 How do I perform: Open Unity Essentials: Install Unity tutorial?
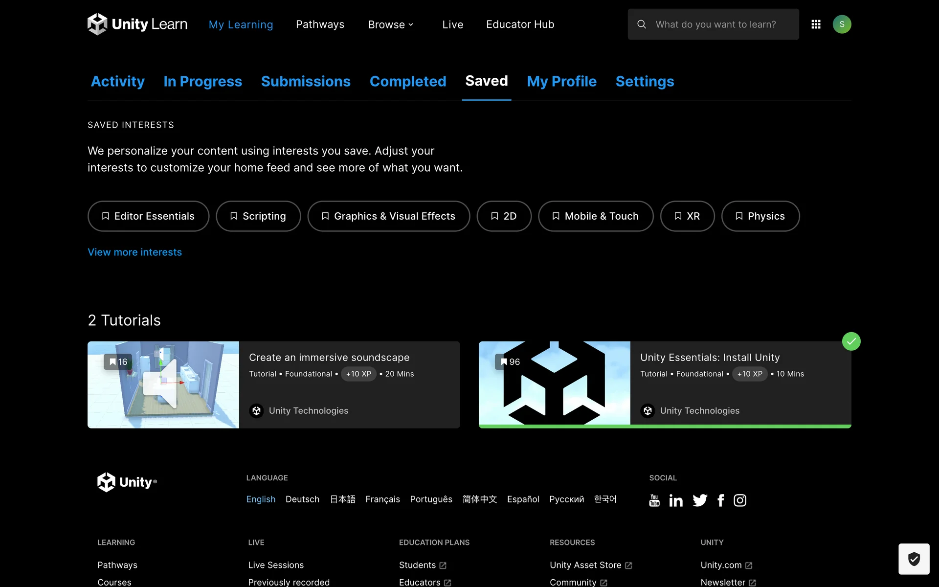pos(710,358)
